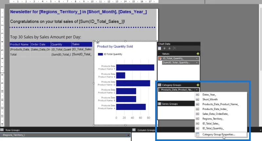
Task: Add a new field to Values
Action: [x=198, y=54]
